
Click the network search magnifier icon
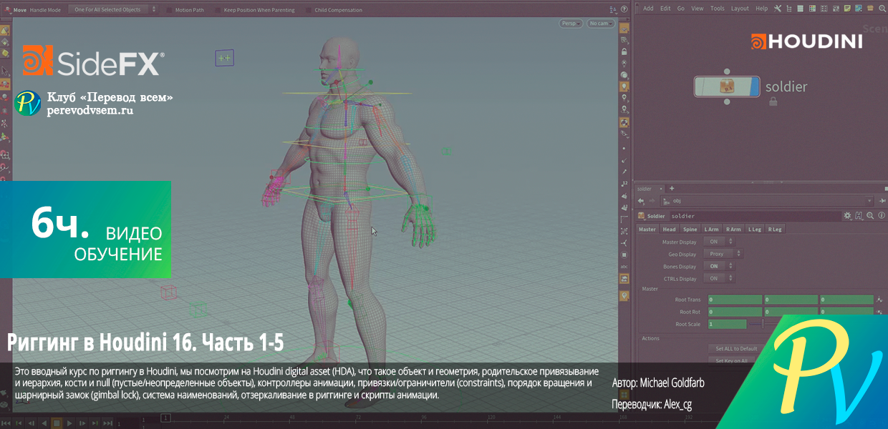[x=881, y=9]
